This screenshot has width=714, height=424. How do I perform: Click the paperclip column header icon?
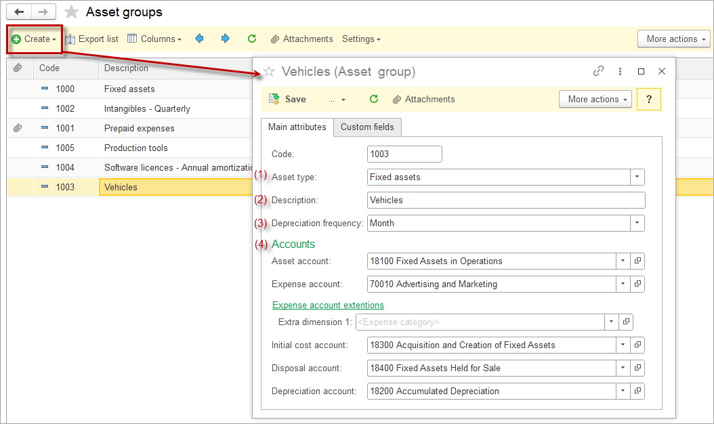(18, 68)
